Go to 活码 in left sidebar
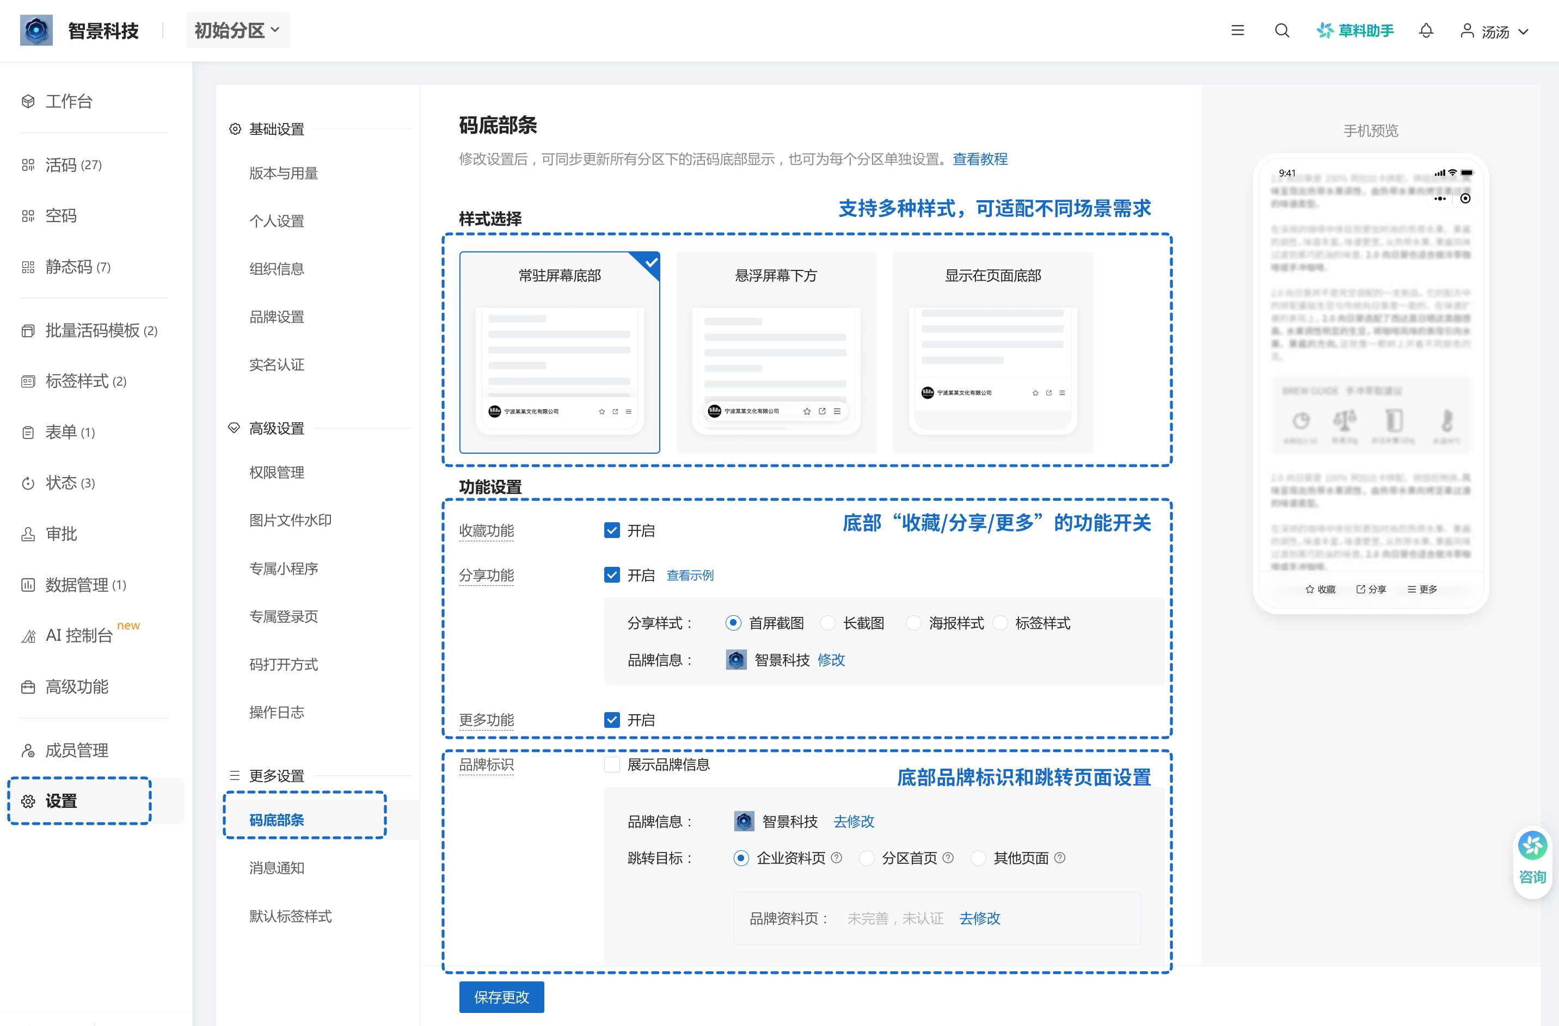 pos(61,165)
